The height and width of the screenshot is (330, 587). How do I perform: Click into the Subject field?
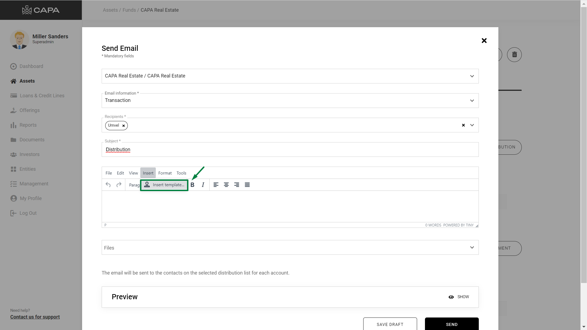(x=290, y=150)
